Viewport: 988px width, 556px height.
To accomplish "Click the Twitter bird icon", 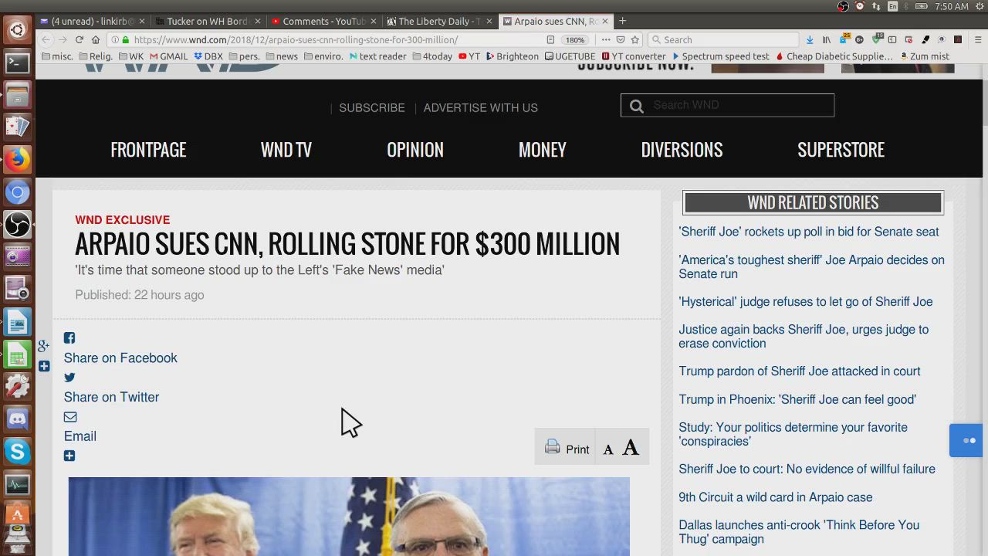I will (x=69, y=378).
